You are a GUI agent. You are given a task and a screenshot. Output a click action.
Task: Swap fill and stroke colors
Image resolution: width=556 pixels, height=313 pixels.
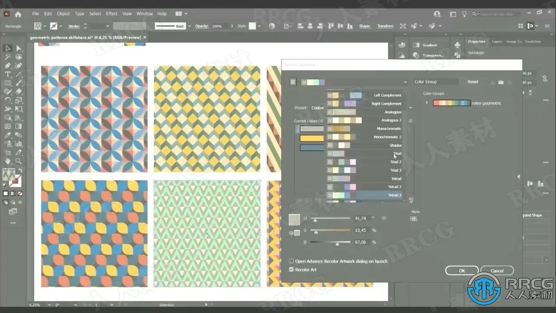pyautogui.click(x=20, y=170)
